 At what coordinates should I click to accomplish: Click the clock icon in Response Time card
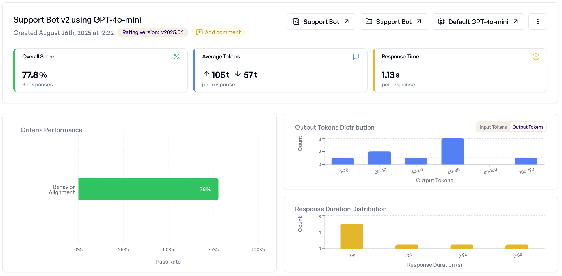(x=536, y=57)
